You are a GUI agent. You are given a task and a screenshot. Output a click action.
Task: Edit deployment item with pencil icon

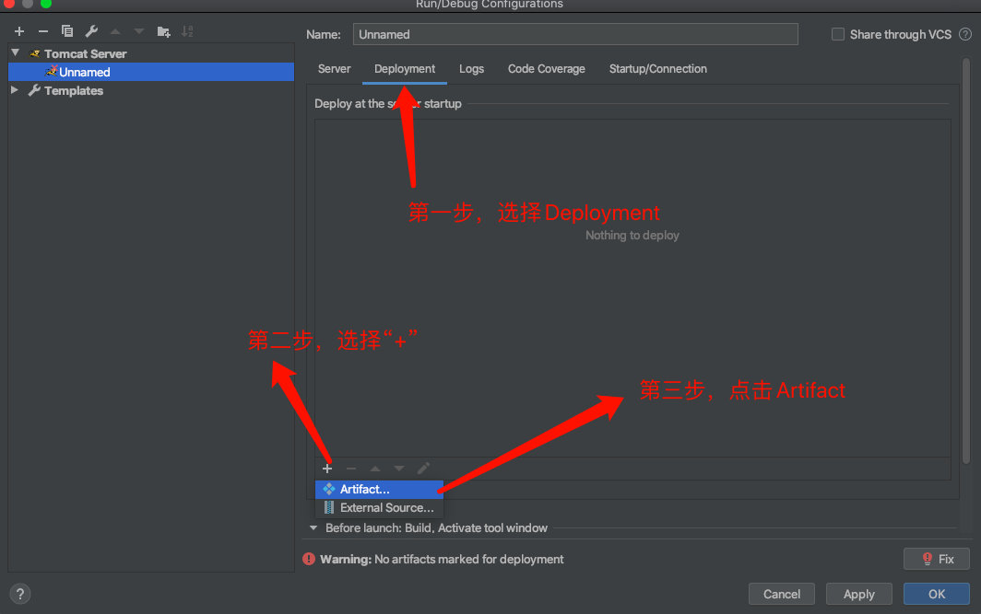point(423,469)
